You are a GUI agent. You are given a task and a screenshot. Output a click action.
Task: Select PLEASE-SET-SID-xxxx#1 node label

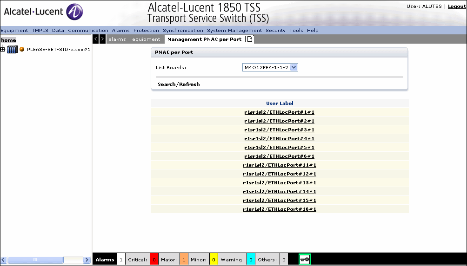point(59,49)
